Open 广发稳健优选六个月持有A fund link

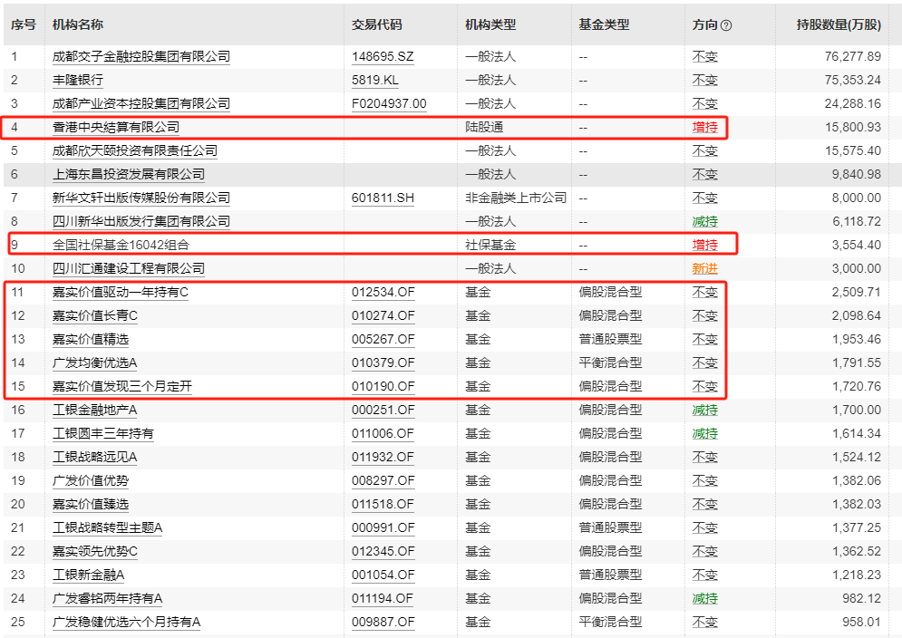point(126,623)
